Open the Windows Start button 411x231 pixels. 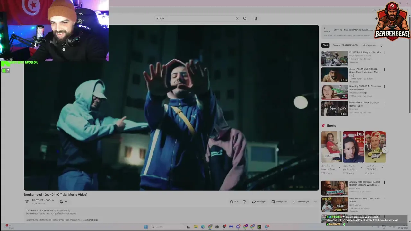[145, 227]
